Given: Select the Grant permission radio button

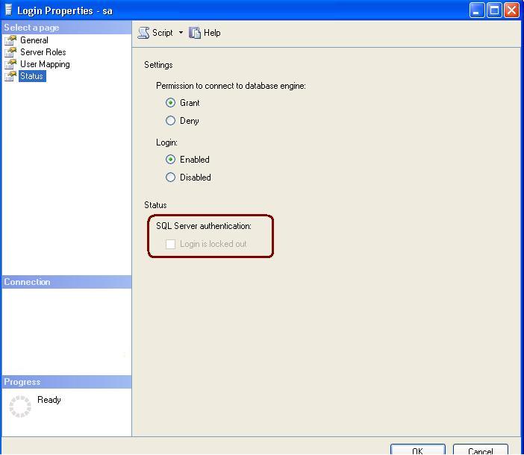Looking at the screenshot, I should [170, 103].
